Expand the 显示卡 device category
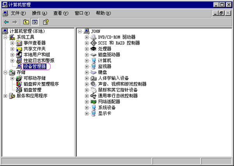The image size is (234, 166). (87, 114)
